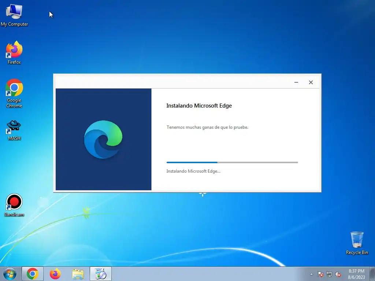Click Firefox icon in taskbar
375x281 pixels.
coord(55,274)
